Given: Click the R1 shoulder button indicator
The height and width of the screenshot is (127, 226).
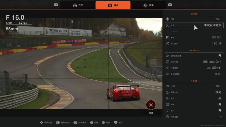Looking at the screenshot, I should [170, 4].
